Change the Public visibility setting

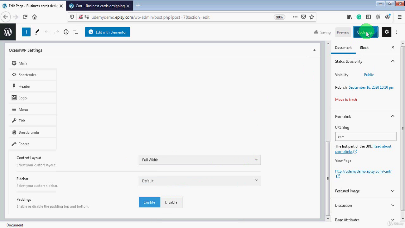click(x=369, y=75)
